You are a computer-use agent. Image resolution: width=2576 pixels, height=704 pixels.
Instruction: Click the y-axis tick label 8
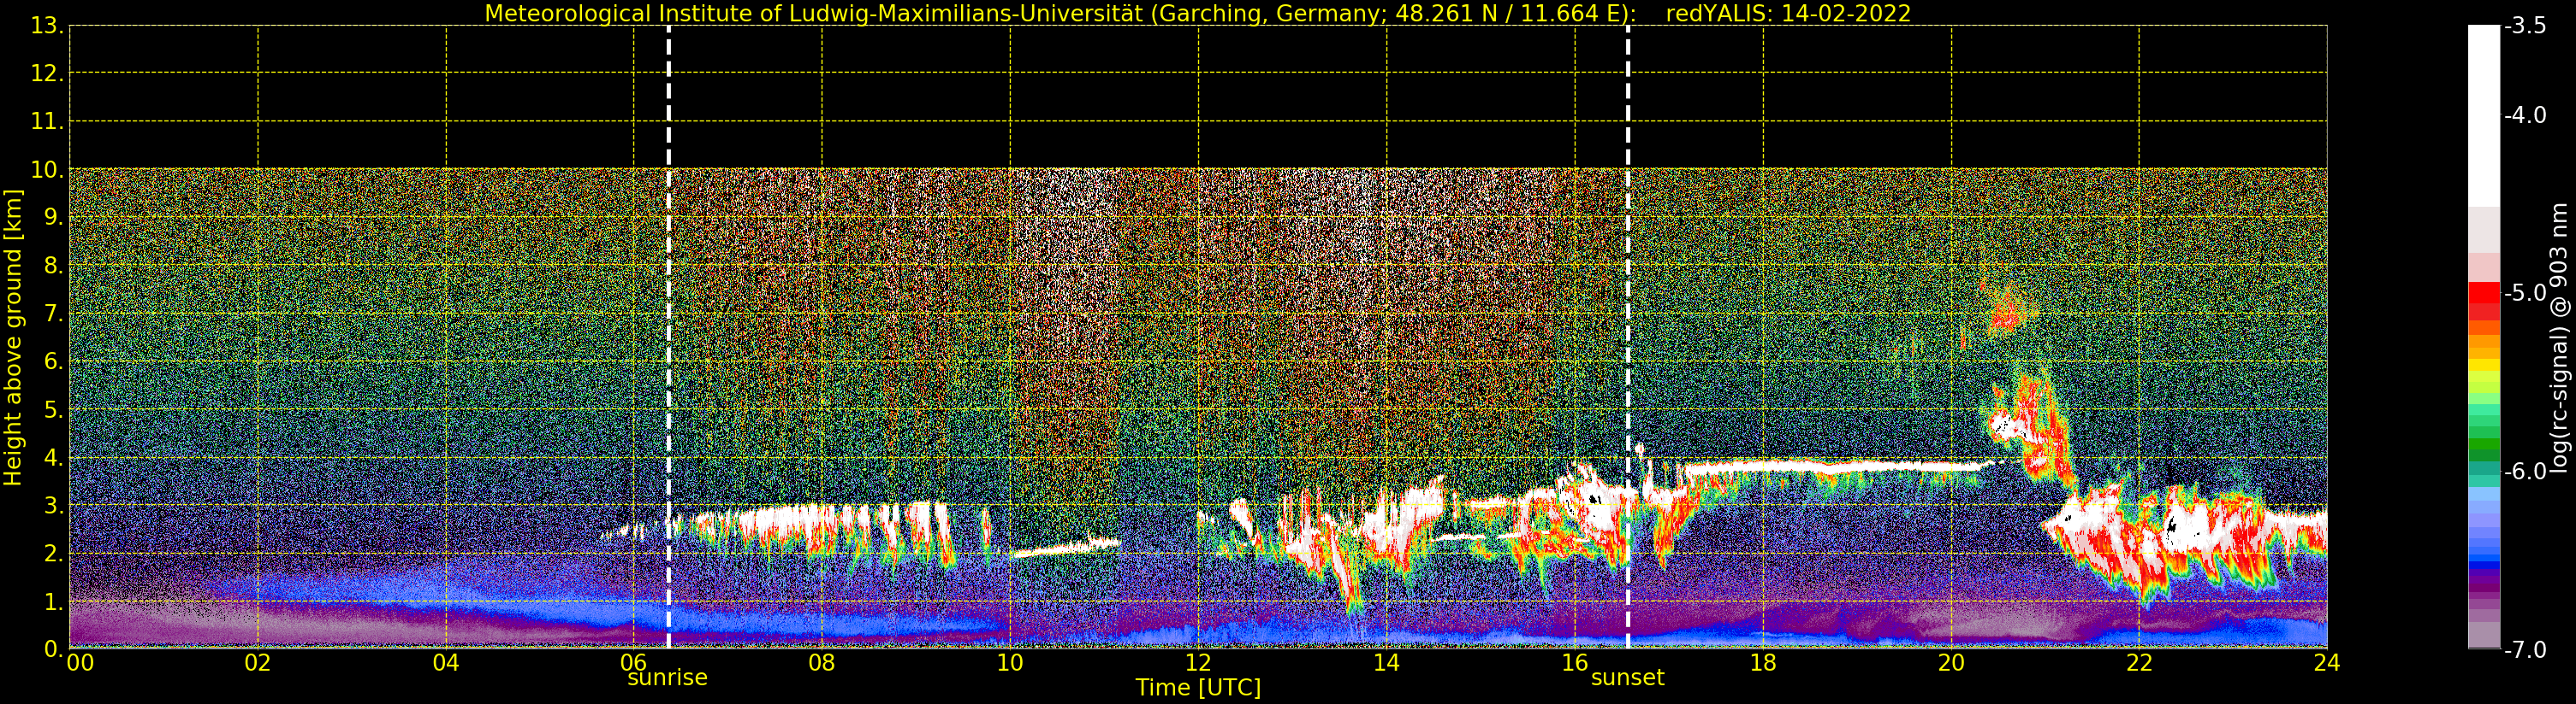52,266
